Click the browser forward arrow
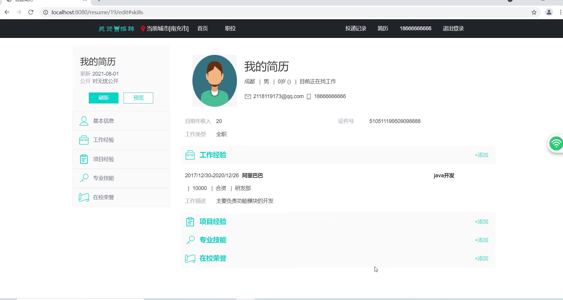This screenshot has height=300, width=563. coord(19,12)
